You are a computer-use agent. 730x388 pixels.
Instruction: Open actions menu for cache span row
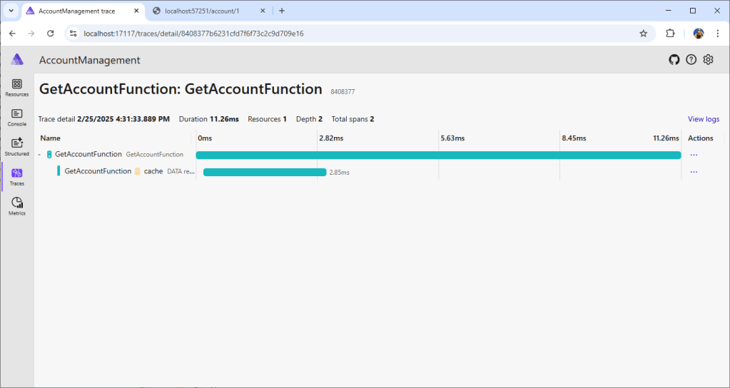694,172
